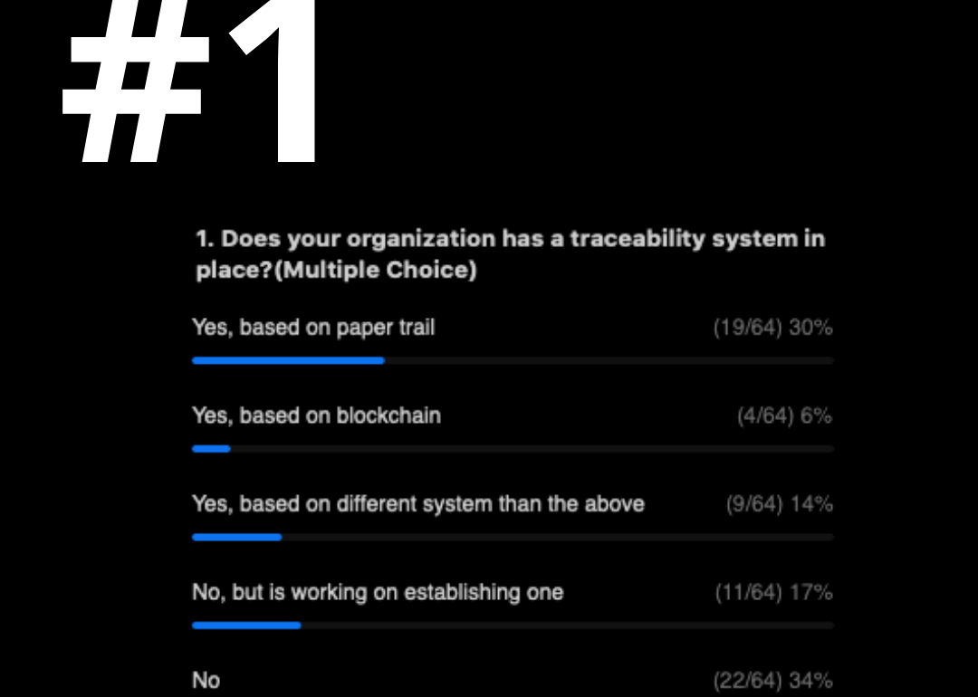Click empty dark track of paper trail bar

pos(609,360)
